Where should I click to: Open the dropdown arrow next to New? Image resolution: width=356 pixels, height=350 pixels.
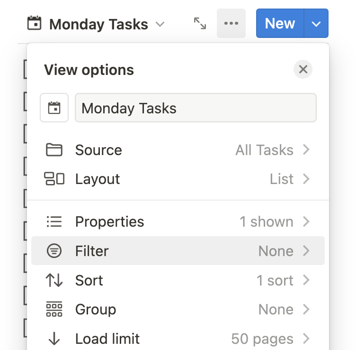click(x=316, y=23)
